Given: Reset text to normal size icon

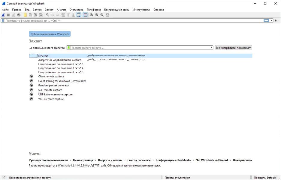Looking at the screenshot, I should pos(102,15).
